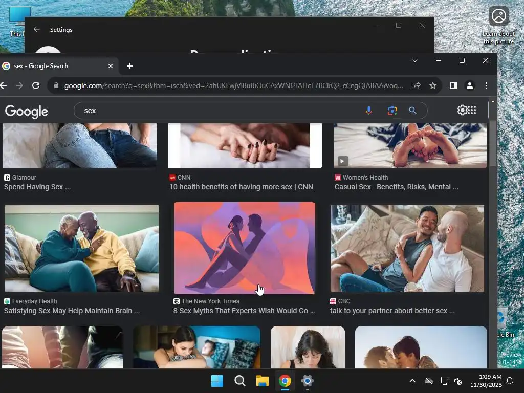This screenshot has width=524, height=393.
Task: Click the Chrome forward arrow
Action: tap(19, 85)
